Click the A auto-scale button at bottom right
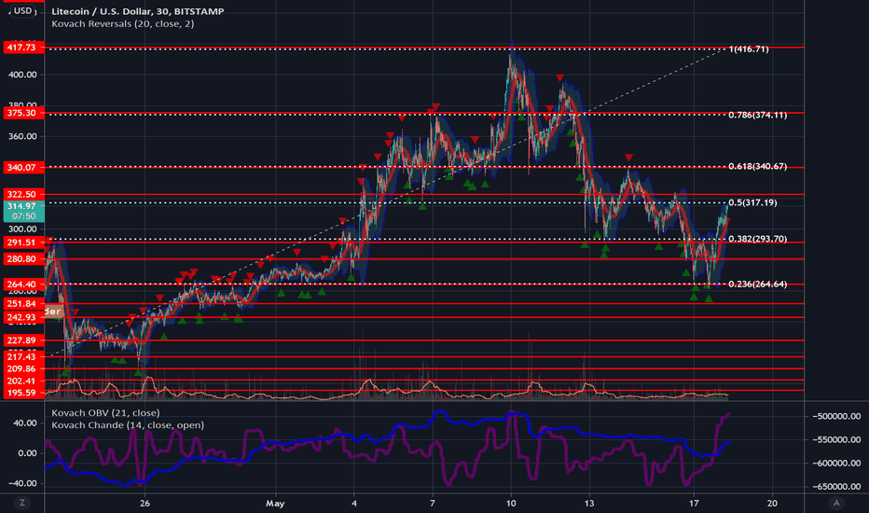The height and width of the screenshot is (513, 869). (836, 503)
